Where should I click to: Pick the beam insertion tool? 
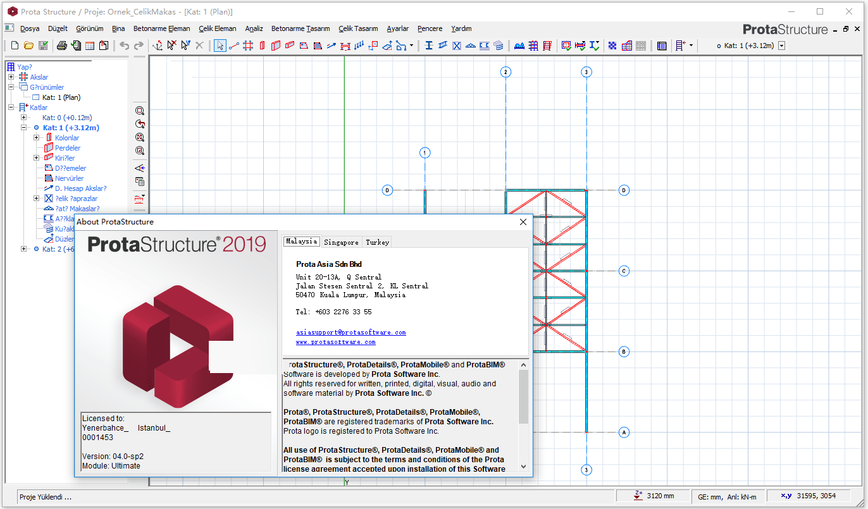coord(290,46)
